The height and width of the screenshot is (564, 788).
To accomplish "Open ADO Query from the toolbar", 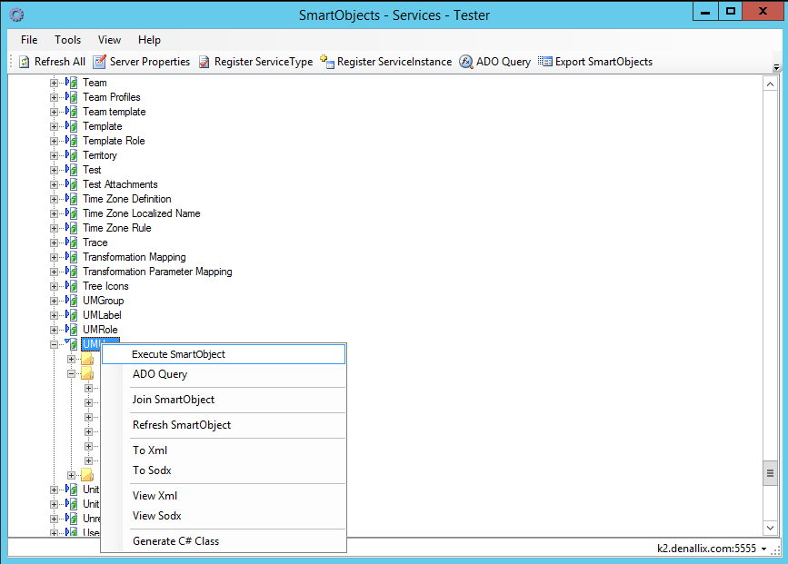I will click(x=495, y=62).
